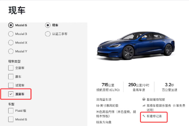Click the signal bars connectivity icon
Screen dimensions: 189x126
click(144, 106)
